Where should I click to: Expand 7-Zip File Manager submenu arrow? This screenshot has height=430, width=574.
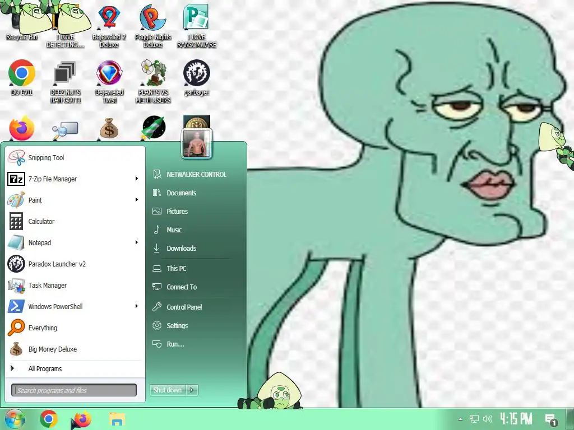coord(137,179)
